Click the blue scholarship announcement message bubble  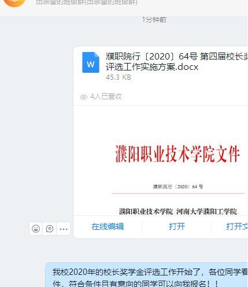(147, 275)
